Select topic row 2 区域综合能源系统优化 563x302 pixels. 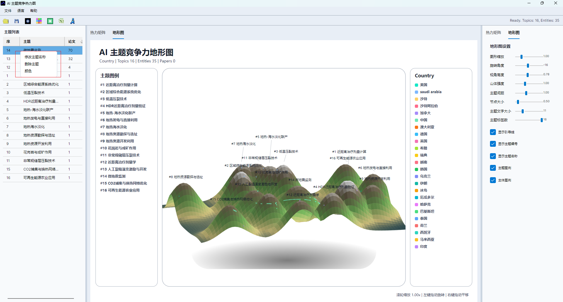(43, 84)
